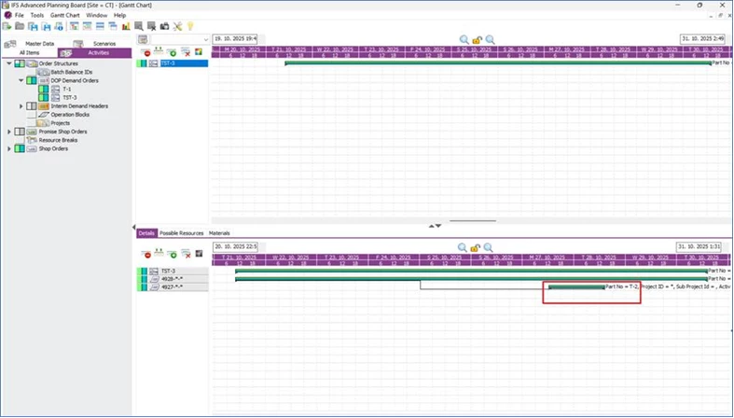Toggle the Interim Demand Headers visibility box
Image resolution: width=734 pixels, height=418 pixels.
pos(32,106)
